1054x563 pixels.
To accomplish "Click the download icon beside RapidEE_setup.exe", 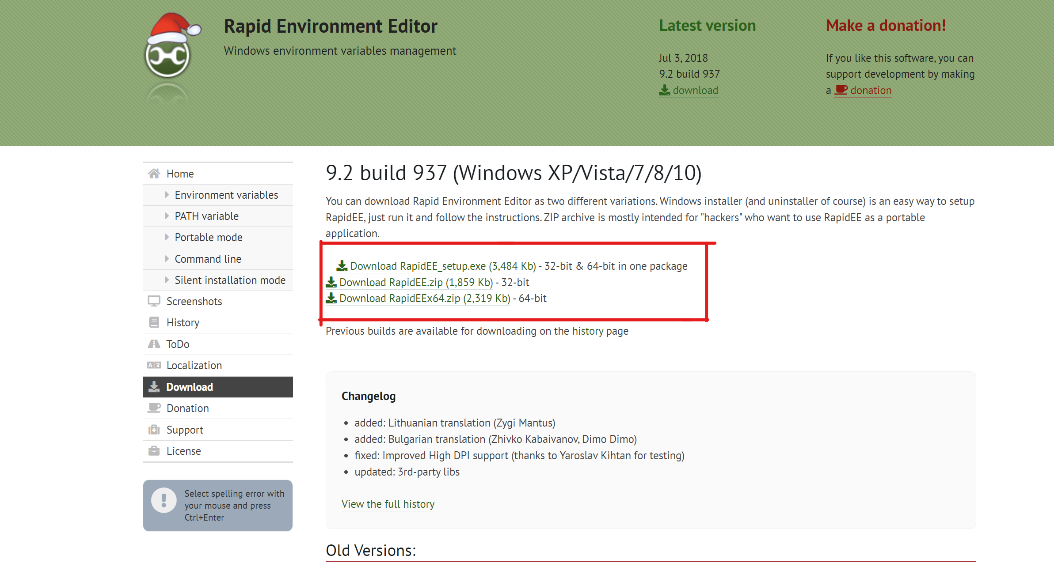I will click(342, 266).
